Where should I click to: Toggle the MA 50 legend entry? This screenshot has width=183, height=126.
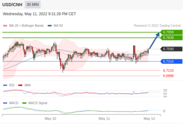(x=55, y=26)
